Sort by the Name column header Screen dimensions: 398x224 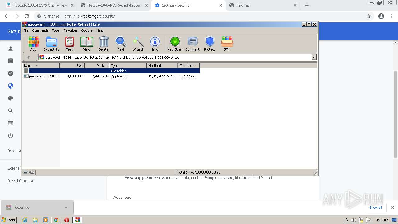pos(41,65)
